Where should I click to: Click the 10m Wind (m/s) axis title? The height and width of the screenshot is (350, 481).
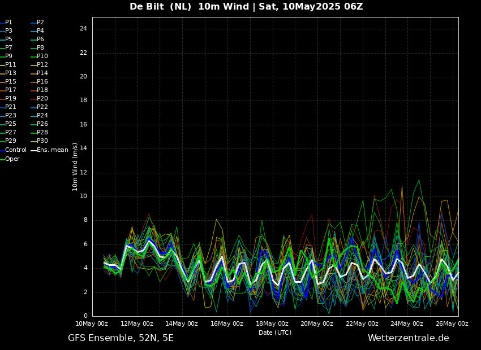(75, 167)
